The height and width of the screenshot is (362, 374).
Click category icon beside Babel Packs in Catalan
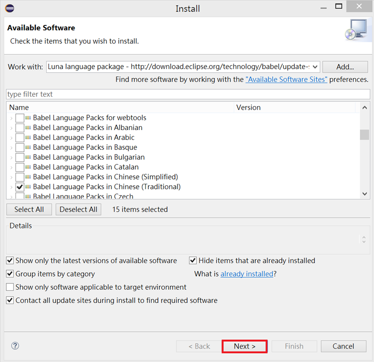coord(28,167)
